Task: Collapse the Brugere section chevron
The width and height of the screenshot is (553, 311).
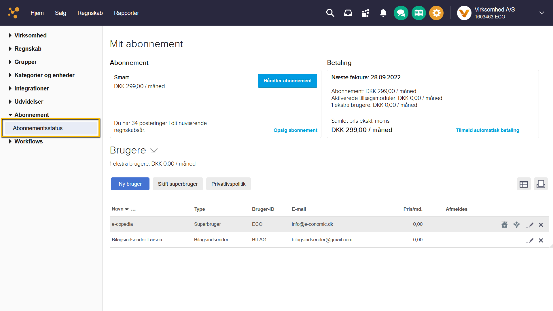Action: pos(154,150)
